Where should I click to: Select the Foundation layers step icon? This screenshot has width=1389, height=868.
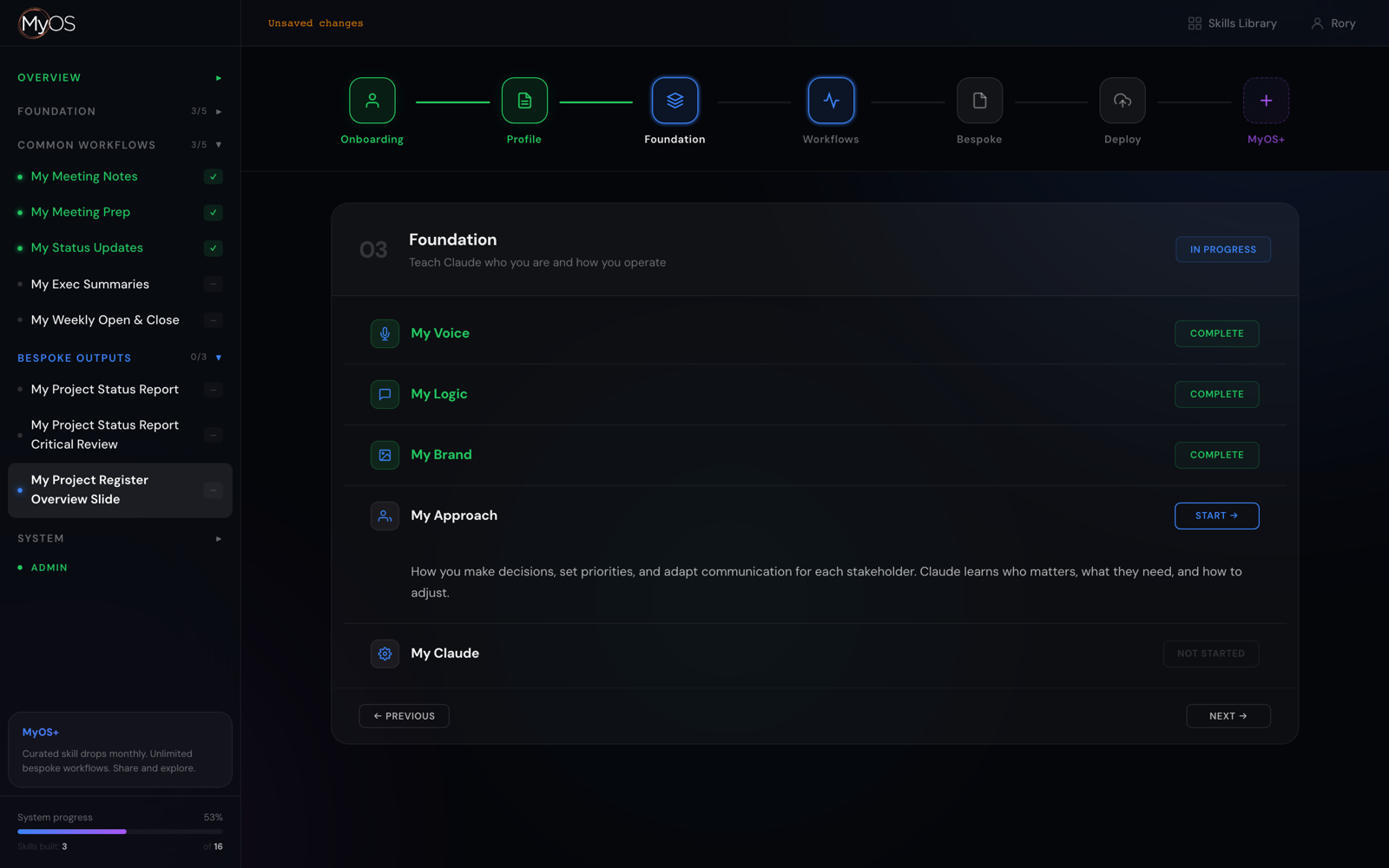coord(675,101)
